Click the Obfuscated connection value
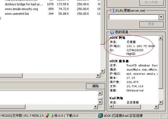168x119 pixels. click(x=135, y=90)
